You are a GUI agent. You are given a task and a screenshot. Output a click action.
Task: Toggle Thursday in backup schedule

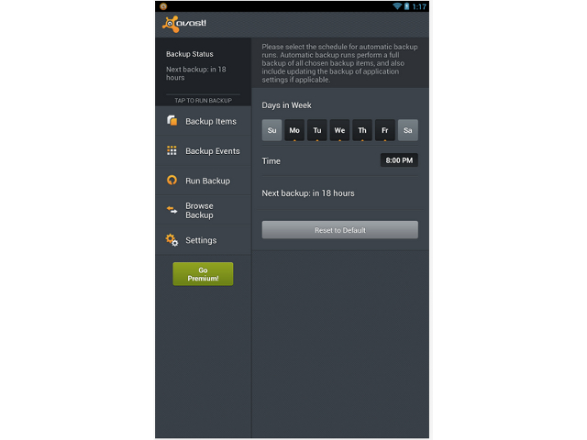(x=362, y=130)
